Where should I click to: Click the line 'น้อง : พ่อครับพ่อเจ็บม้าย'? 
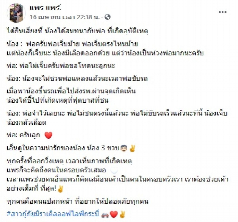(x=72, y=44)
